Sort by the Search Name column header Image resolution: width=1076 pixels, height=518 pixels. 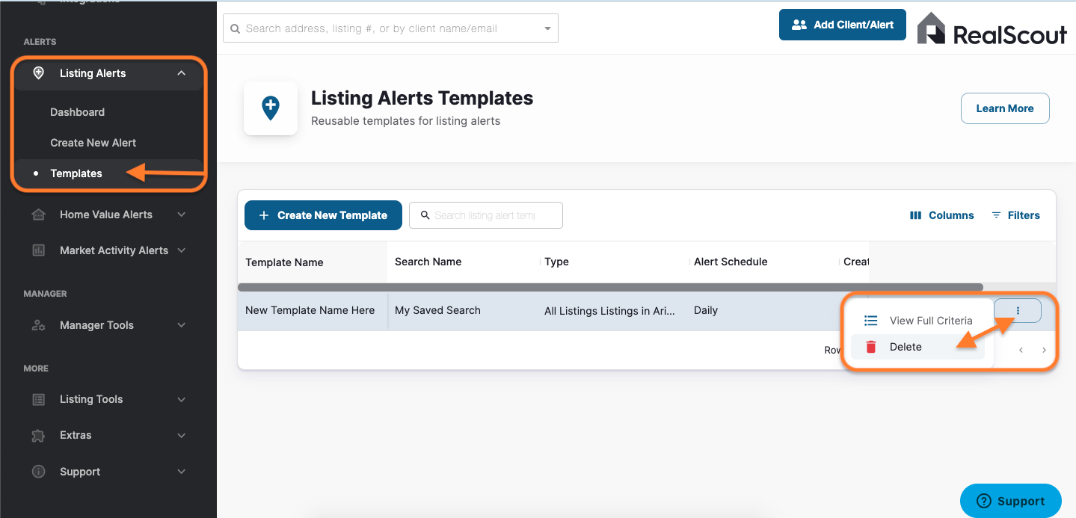[428, 262]
